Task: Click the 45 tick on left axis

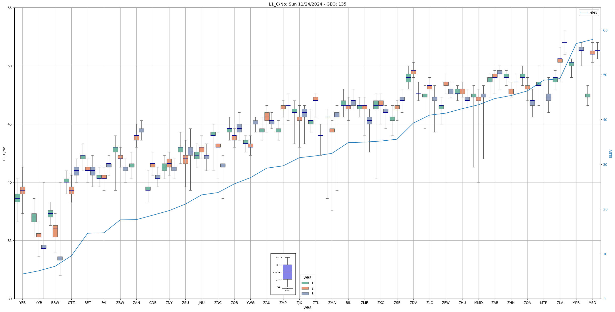Action: (x=10, y=124)
